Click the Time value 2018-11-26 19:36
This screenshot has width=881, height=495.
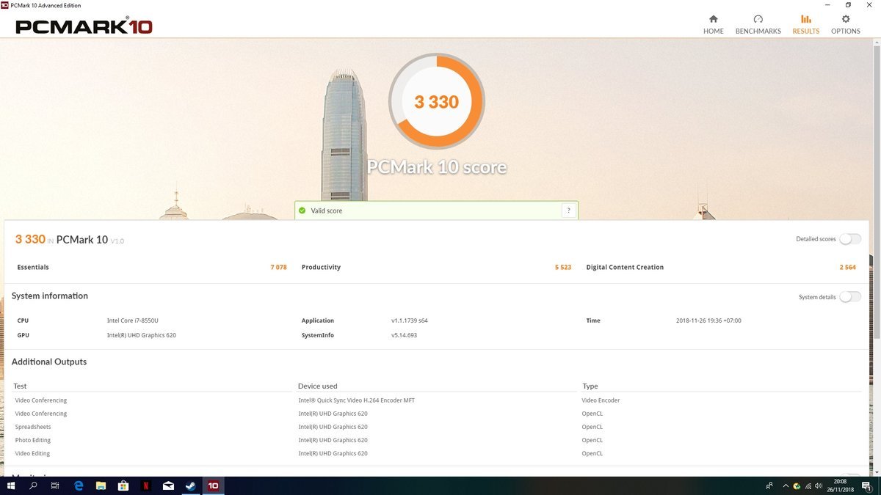[708, 320]
